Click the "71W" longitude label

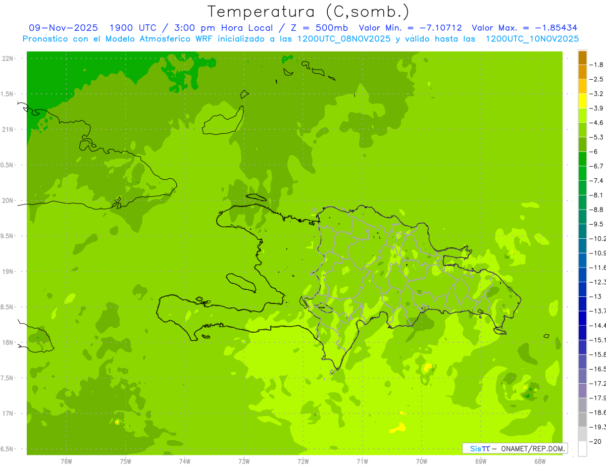[x=362, y=461]
